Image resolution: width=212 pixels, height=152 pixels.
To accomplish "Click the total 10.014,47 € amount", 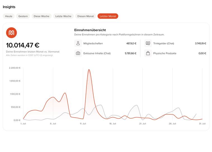I will pos(23,45).
